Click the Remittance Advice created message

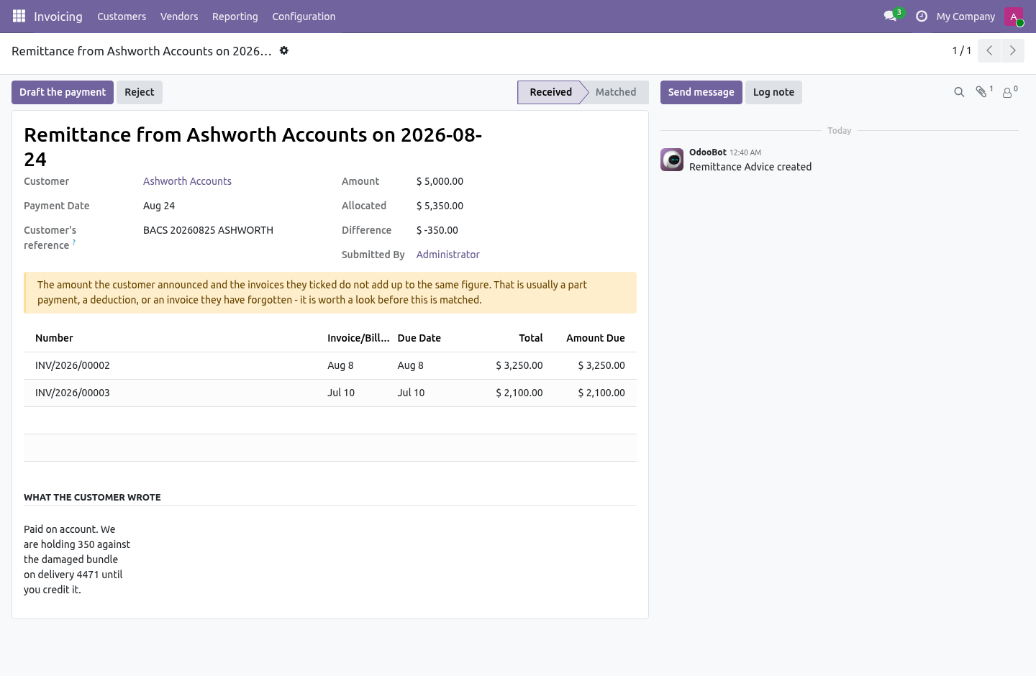pos(750,167)
